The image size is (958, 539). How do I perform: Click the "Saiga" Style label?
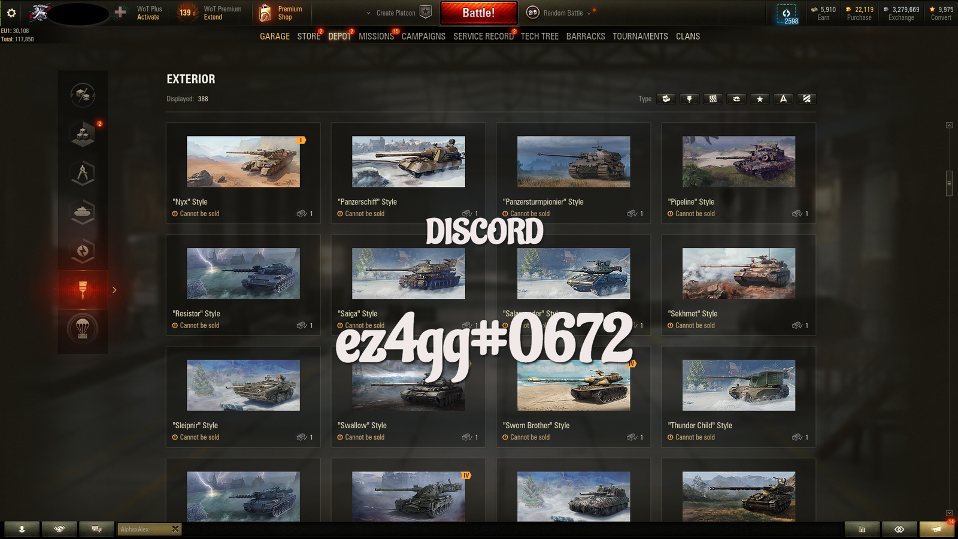click(357, 314)
